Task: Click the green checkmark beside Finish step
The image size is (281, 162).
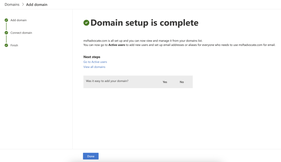Action: pos(6,45)
